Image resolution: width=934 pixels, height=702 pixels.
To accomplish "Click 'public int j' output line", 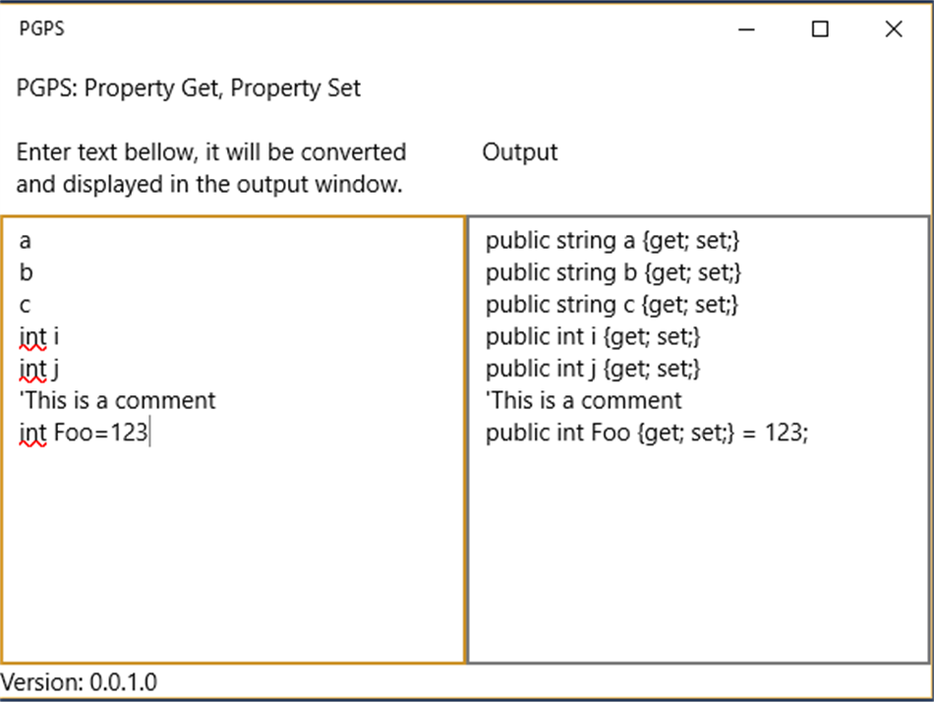I will (592, 370).
